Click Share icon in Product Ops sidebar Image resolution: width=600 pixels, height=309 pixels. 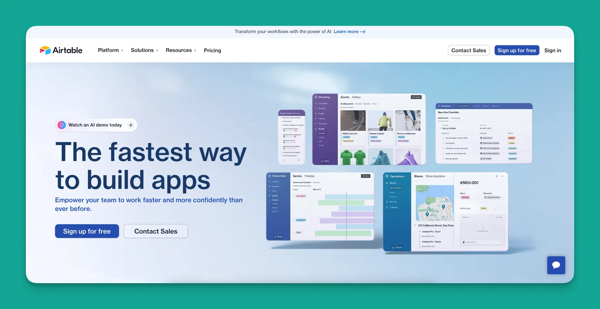pyautogui.click(x=275, y=237)
